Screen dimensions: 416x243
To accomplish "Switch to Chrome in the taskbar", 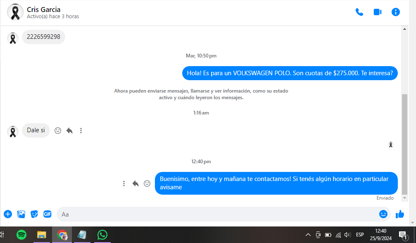I will point(62,235).
